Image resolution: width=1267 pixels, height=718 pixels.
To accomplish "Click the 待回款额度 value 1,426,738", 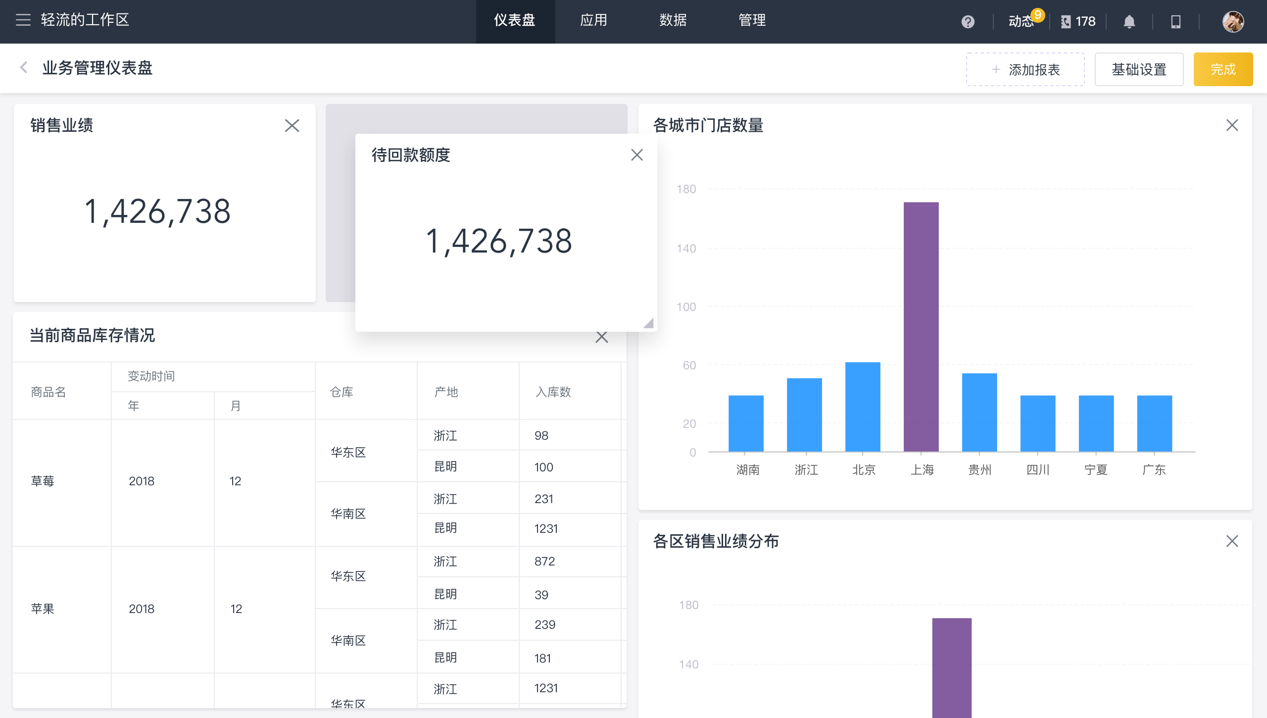I will point(499,241).
